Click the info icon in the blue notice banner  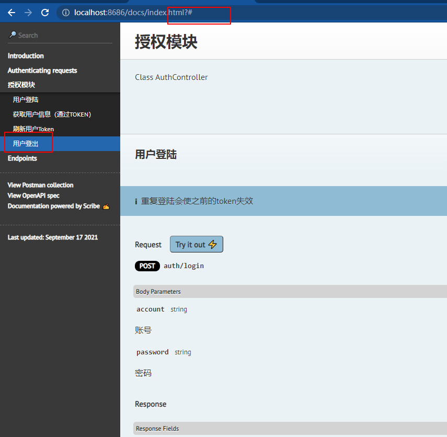[x=136, y=201]
